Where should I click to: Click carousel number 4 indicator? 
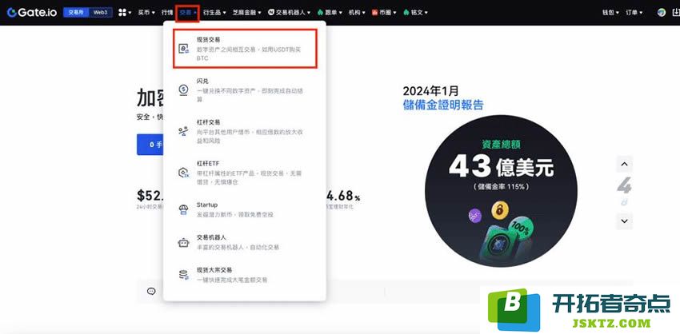coord(624,185)
